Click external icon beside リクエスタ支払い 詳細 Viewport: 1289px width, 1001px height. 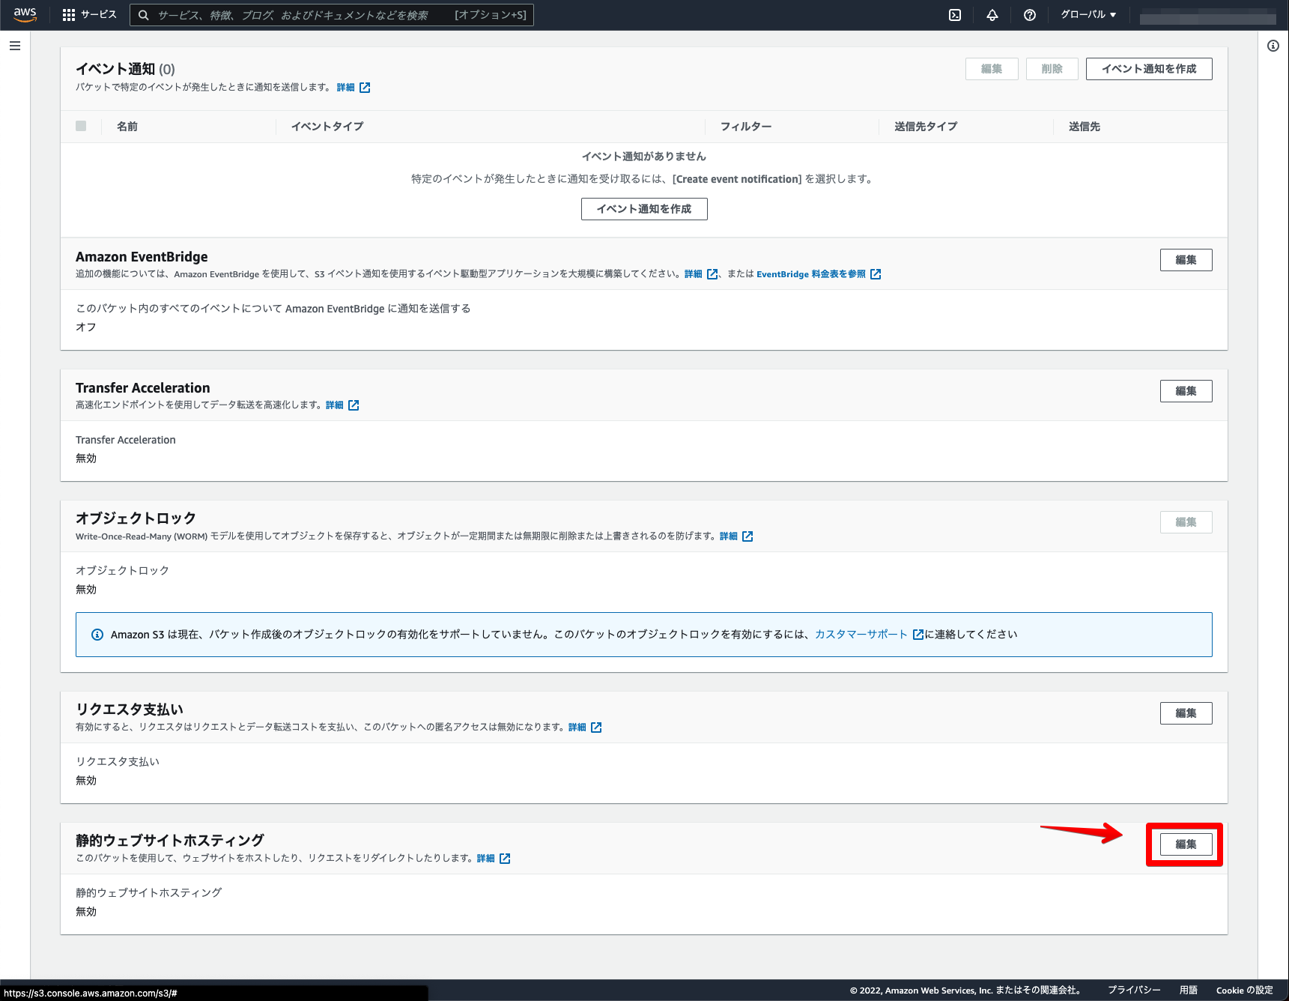[x=596, y=728]
